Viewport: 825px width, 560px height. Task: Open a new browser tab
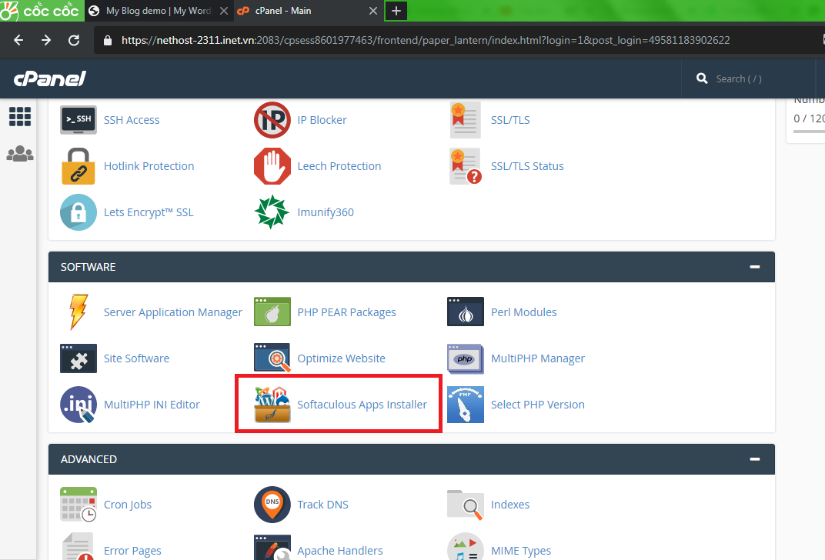[x=396, y=11]
